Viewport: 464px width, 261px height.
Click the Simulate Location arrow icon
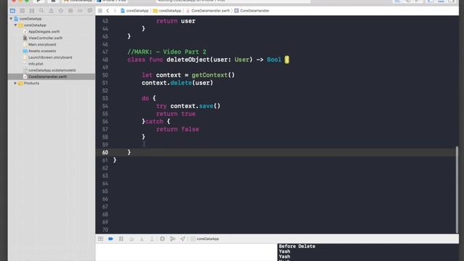coord(183,239)
